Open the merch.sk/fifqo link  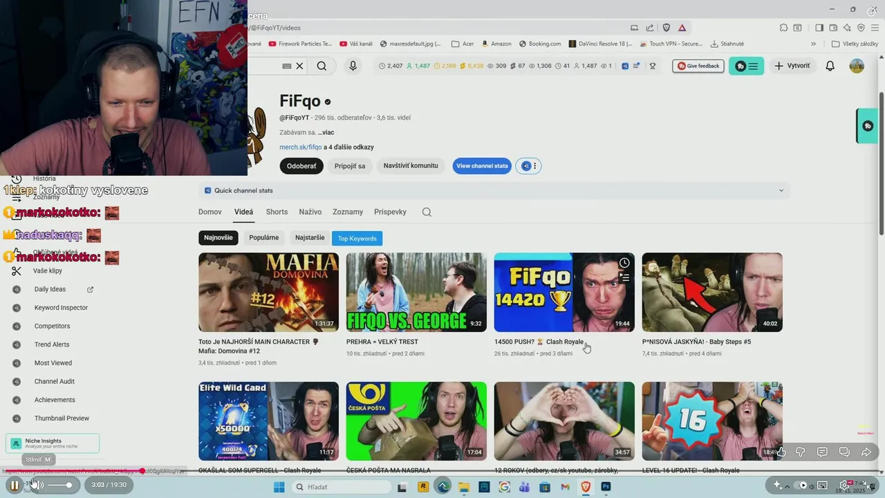pyautogui.click(x=300, y=147)
